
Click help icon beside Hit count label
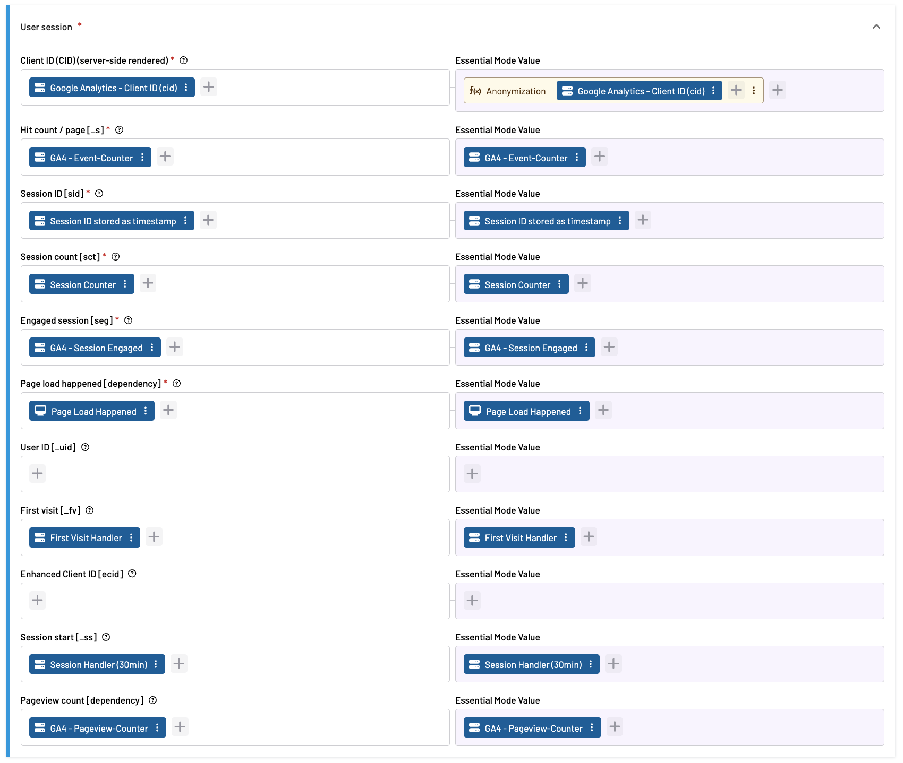pos(120,130)
